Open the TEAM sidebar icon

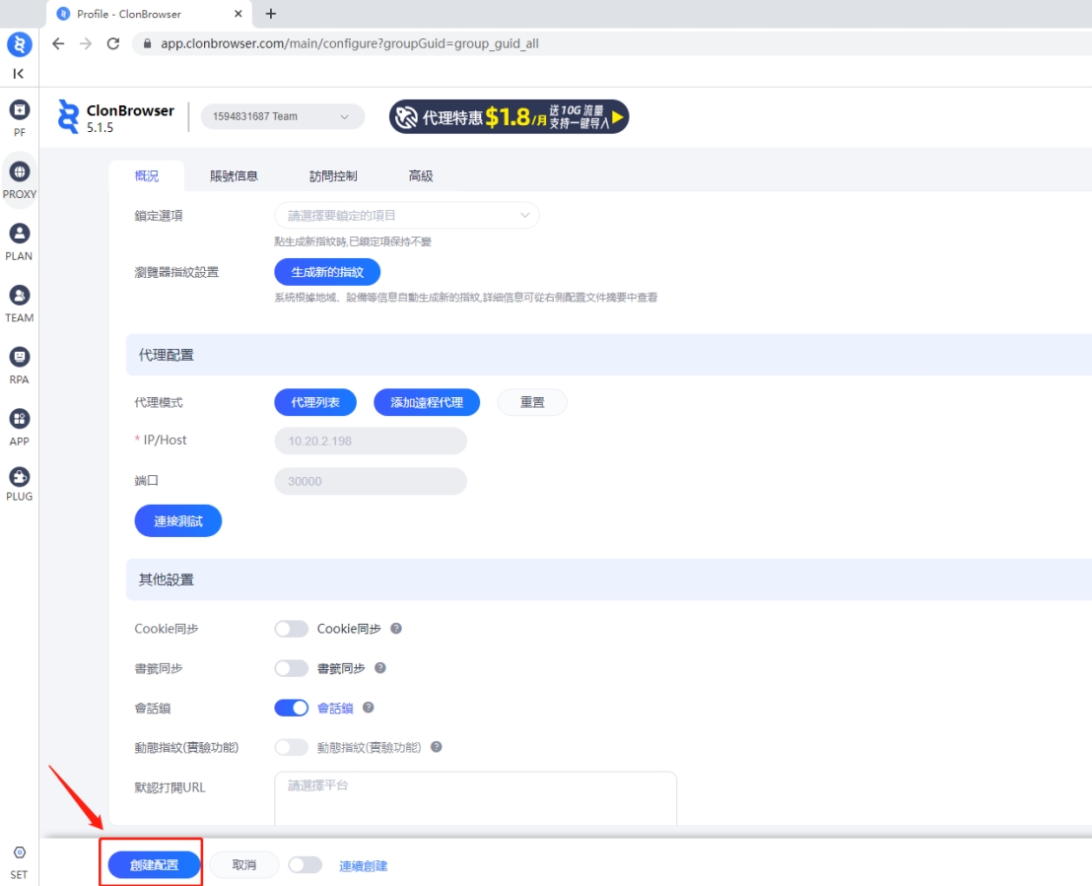[19, 296]
